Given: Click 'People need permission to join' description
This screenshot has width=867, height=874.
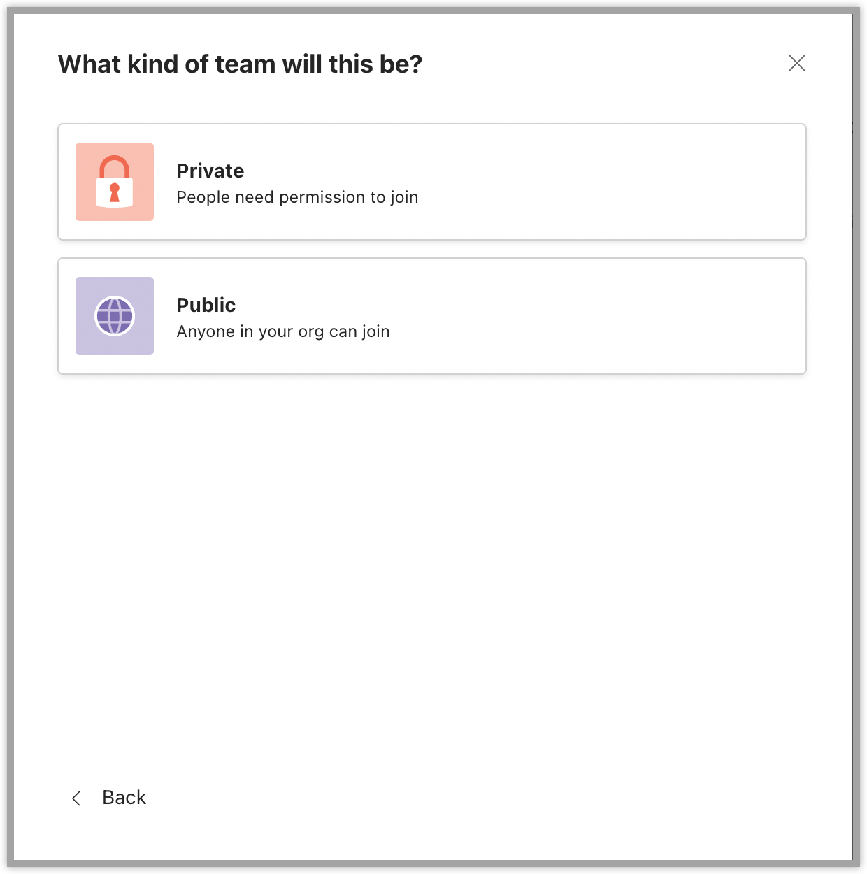Looking at the screenshot, I should 297,197.
